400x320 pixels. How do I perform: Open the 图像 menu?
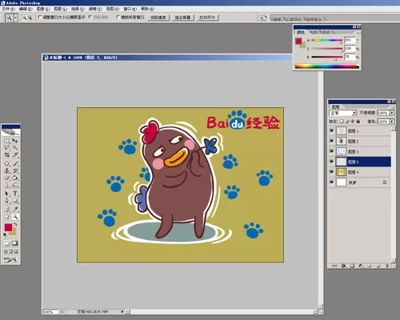(42, 9)
